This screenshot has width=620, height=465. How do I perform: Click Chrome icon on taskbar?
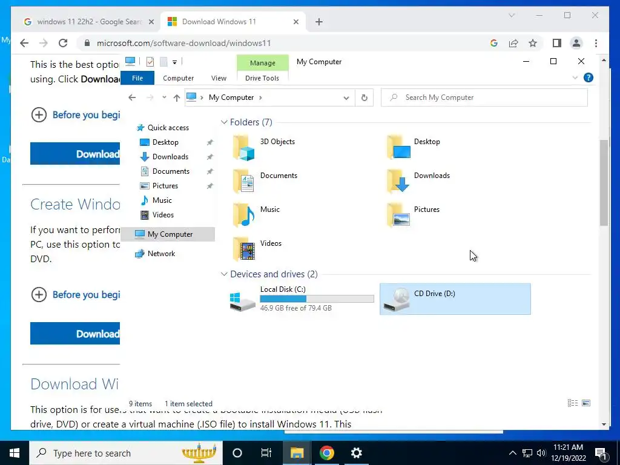326,453
